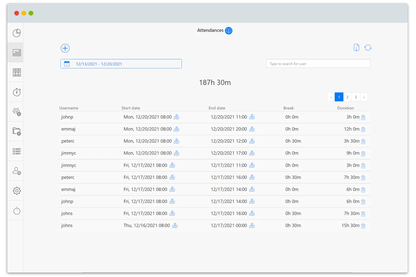Click the user search field
Screen dimensions: 416x277
(x=318, y=64)
